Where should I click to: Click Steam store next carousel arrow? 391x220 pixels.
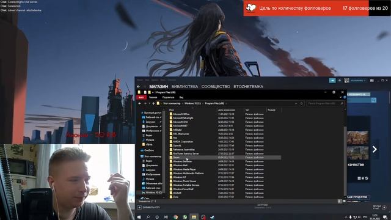(375, 149)
